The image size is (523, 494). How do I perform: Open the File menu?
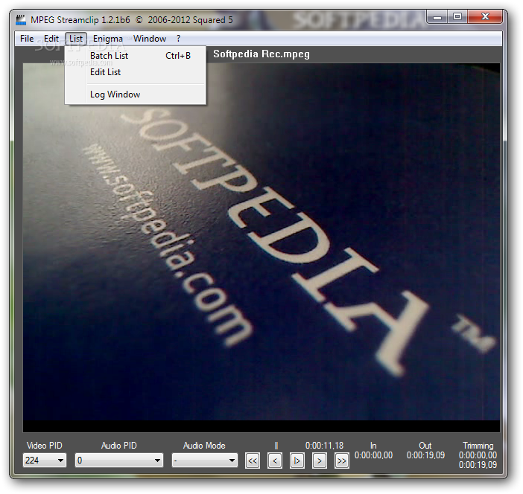coord(27,39)
